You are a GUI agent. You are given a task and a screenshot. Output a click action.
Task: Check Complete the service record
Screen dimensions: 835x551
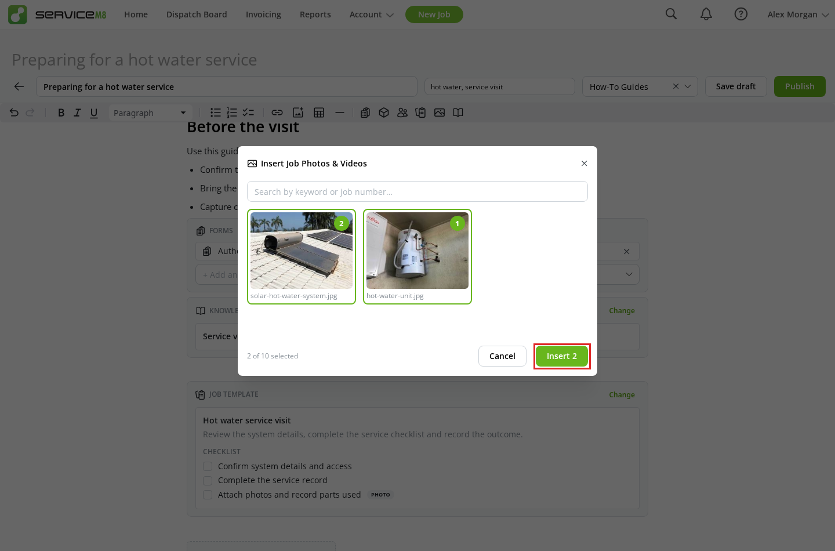[208, 480]
